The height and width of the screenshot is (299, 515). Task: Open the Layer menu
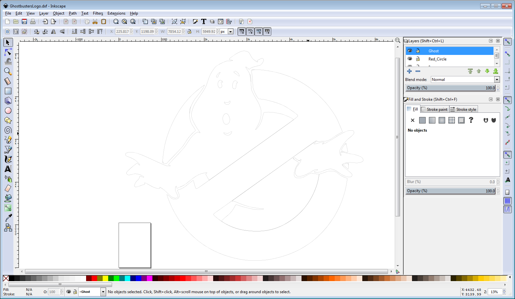click(44, 13)
